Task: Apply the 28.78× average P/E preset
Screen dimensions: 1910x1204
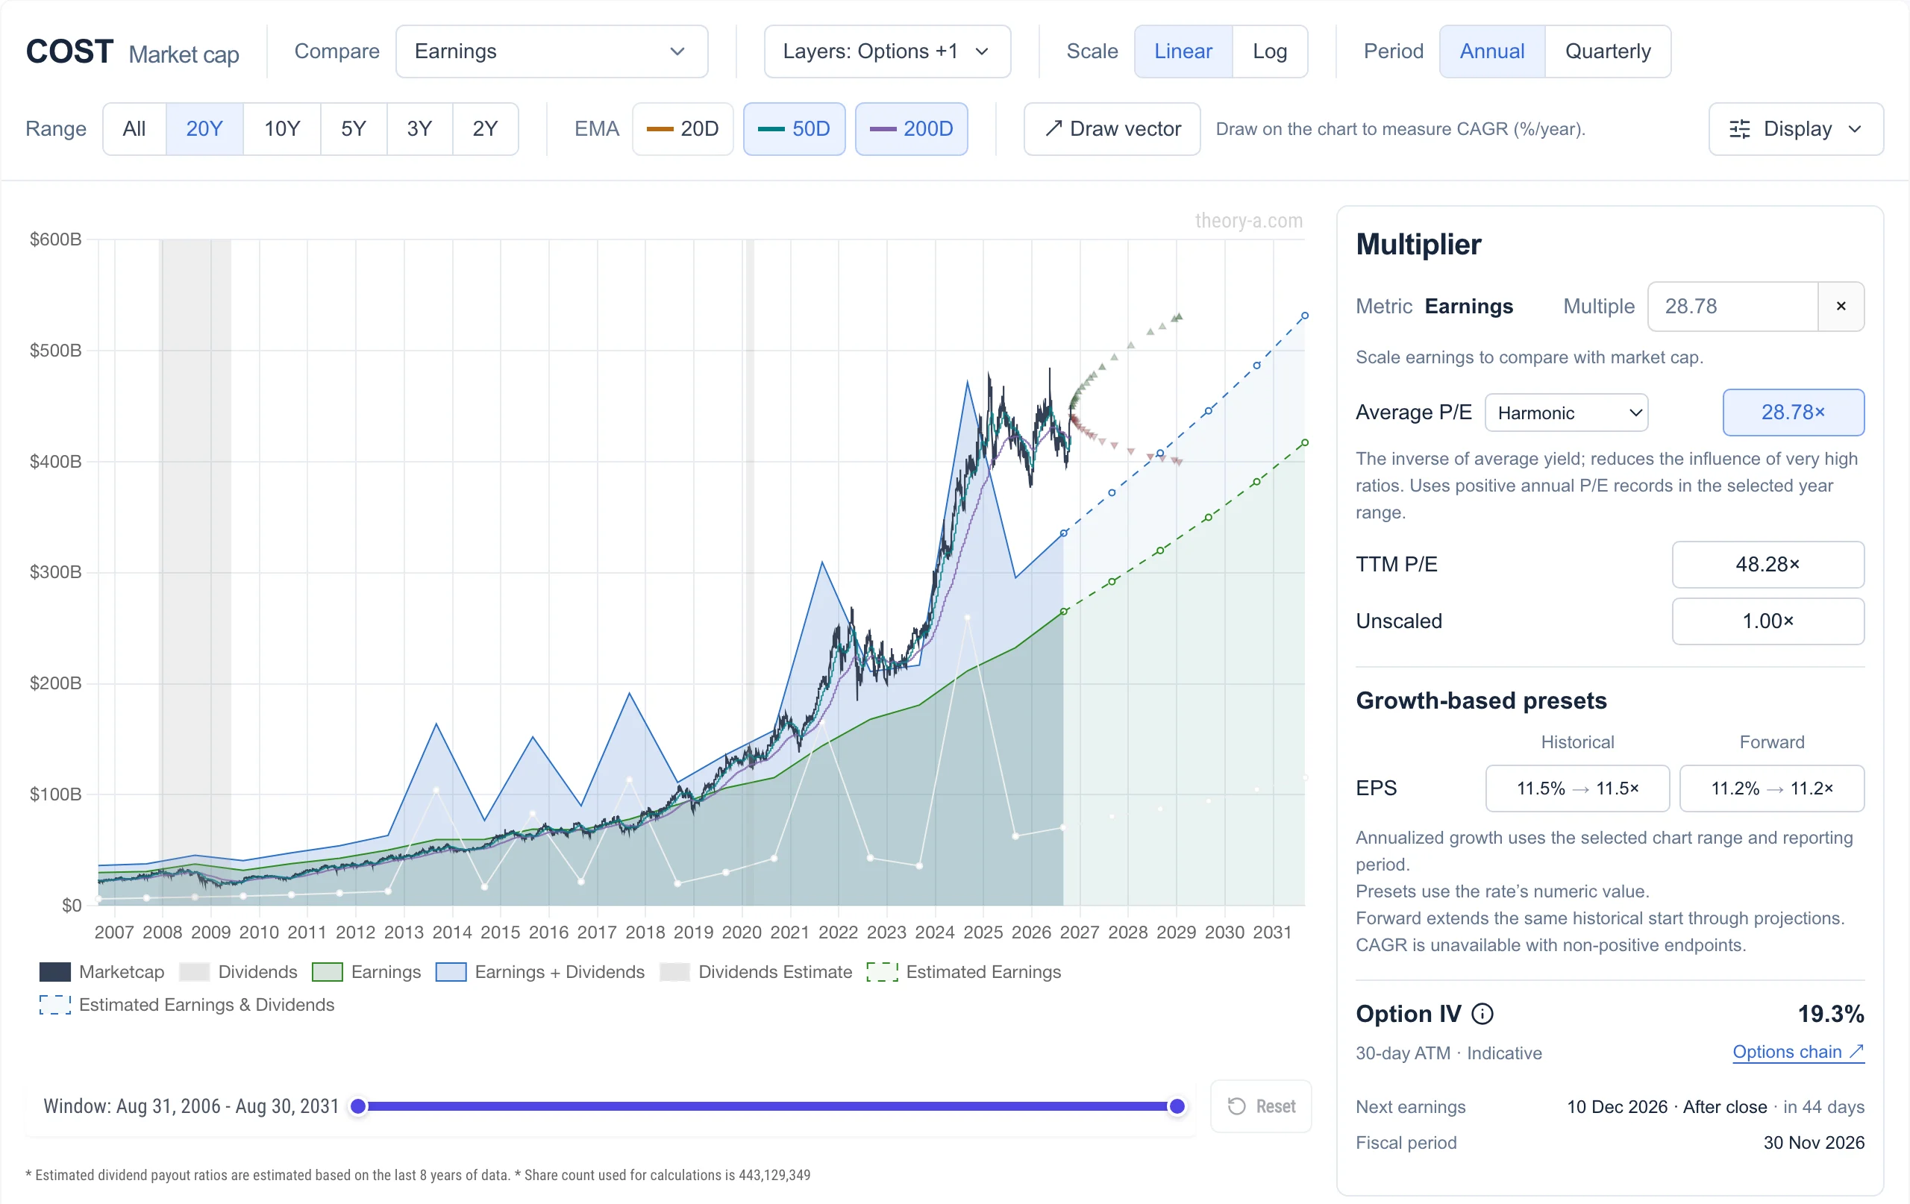Action: (x=1793, y=413)
